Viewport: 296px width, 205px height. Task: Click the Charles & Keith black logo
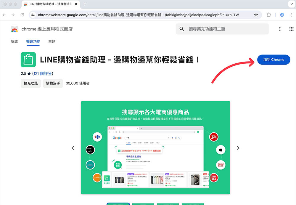[90, 150]
